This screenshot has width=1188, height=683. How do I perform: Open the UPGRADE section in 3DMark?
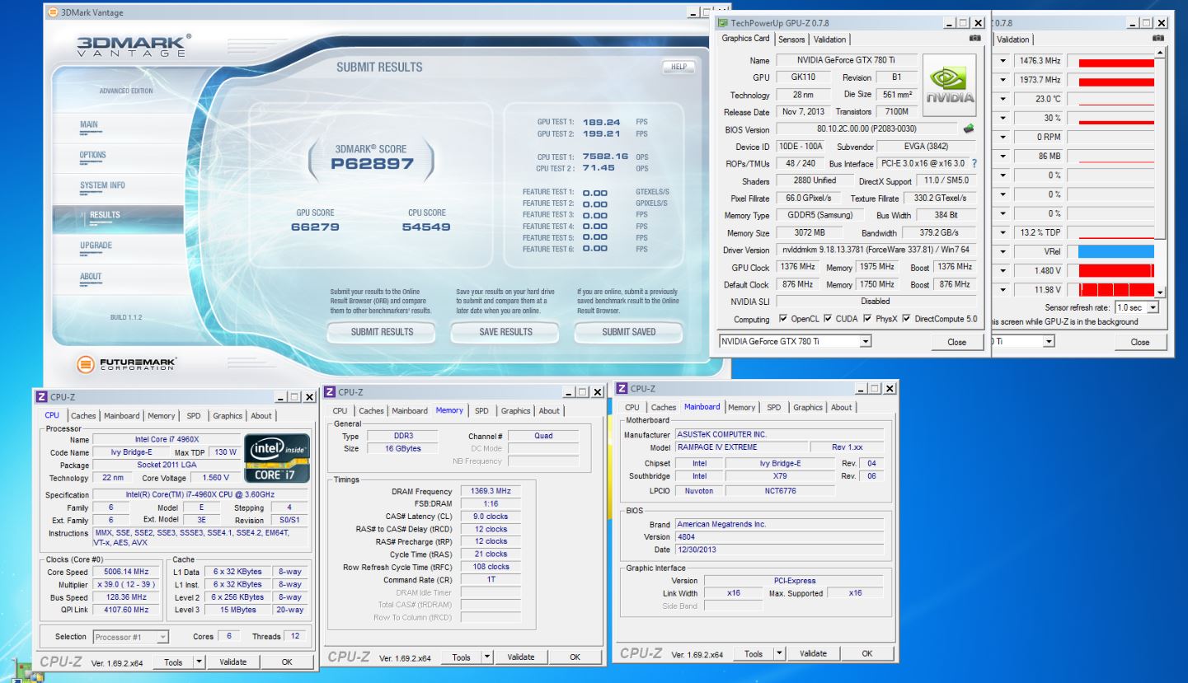(x=96, y=246)
